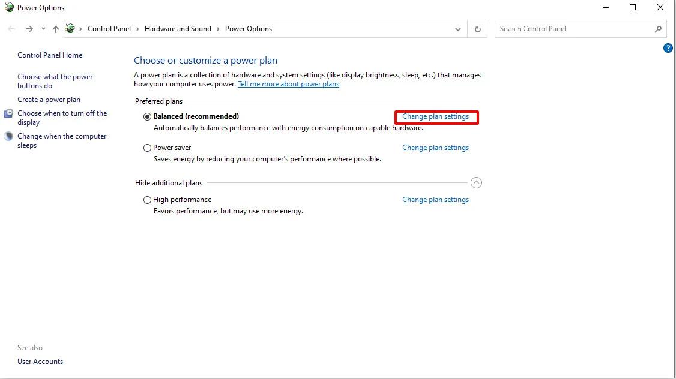This screenshot has height=379, width=676.
Task: Click the Power Options address bar icon
Action: point(70,29)
